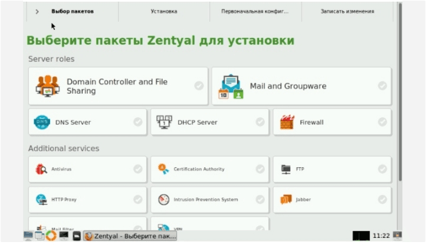Click the Domain Controller and File Sharing icon
The width and height of the screenshot is (426, 245).
pos(48,86)
